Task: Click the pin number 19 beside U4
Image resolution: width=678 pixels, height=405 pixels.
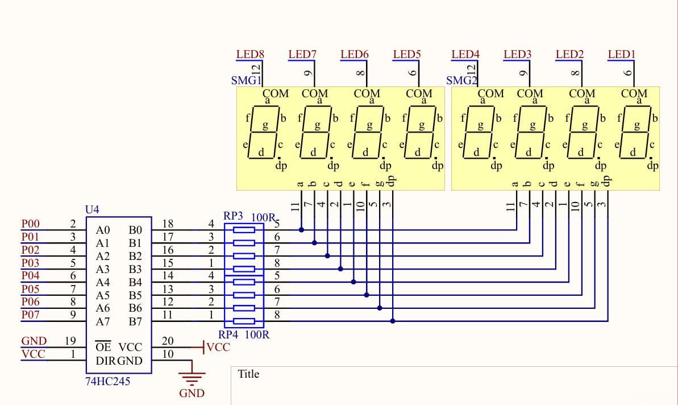Action: tap(70, 341)
